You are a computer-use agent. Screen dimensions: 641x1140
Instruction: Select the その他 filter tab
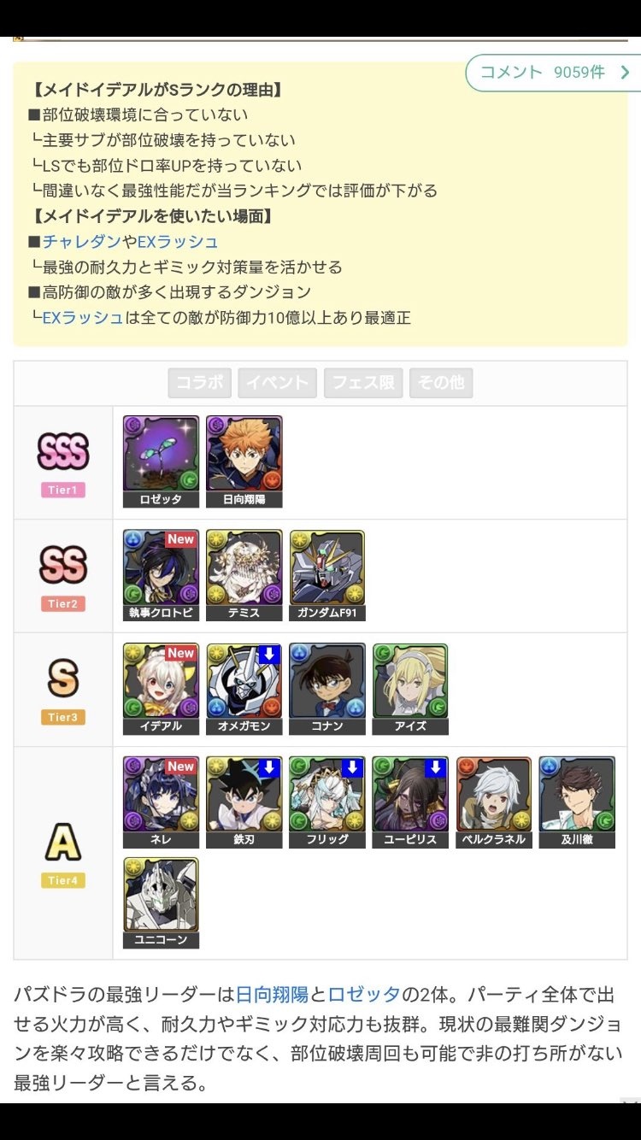click(441, 383)
